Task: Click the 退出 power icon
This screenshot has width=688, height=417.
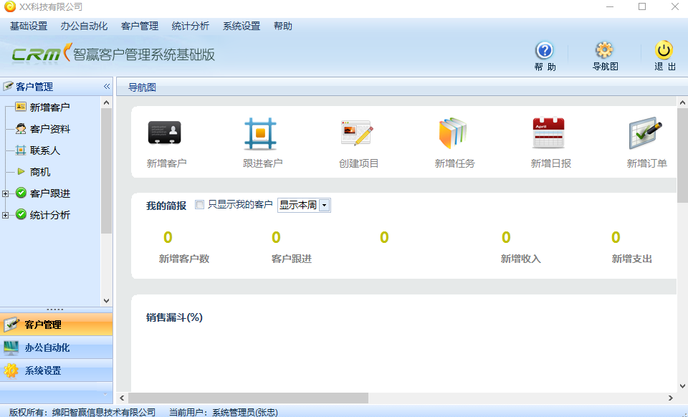Action: coord(664,50)
